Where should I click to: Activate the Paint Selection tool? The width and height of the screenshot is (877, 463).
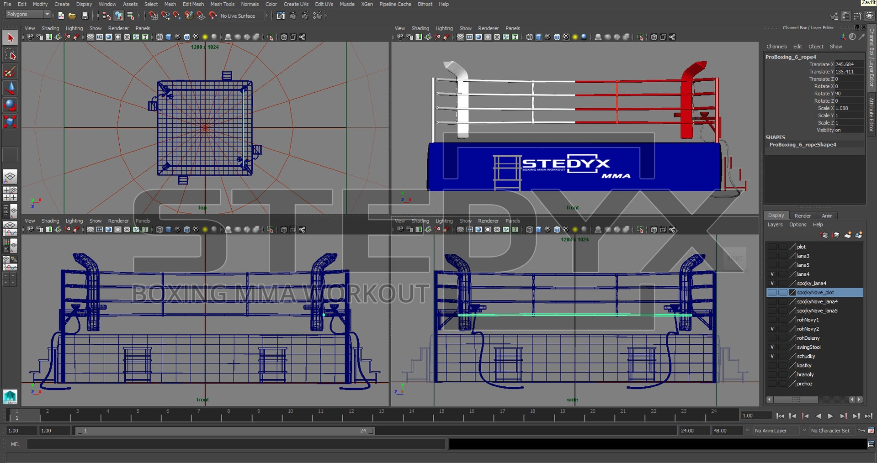click(x=10, y=72)
